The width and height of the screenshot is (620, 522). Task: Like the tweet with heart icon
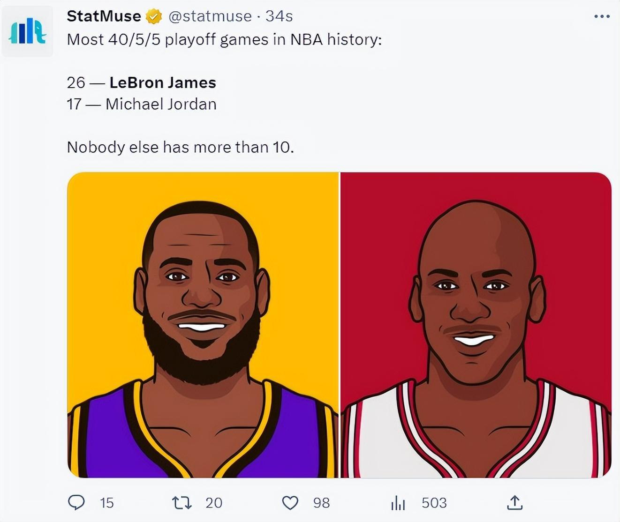[x=290, y=503]
